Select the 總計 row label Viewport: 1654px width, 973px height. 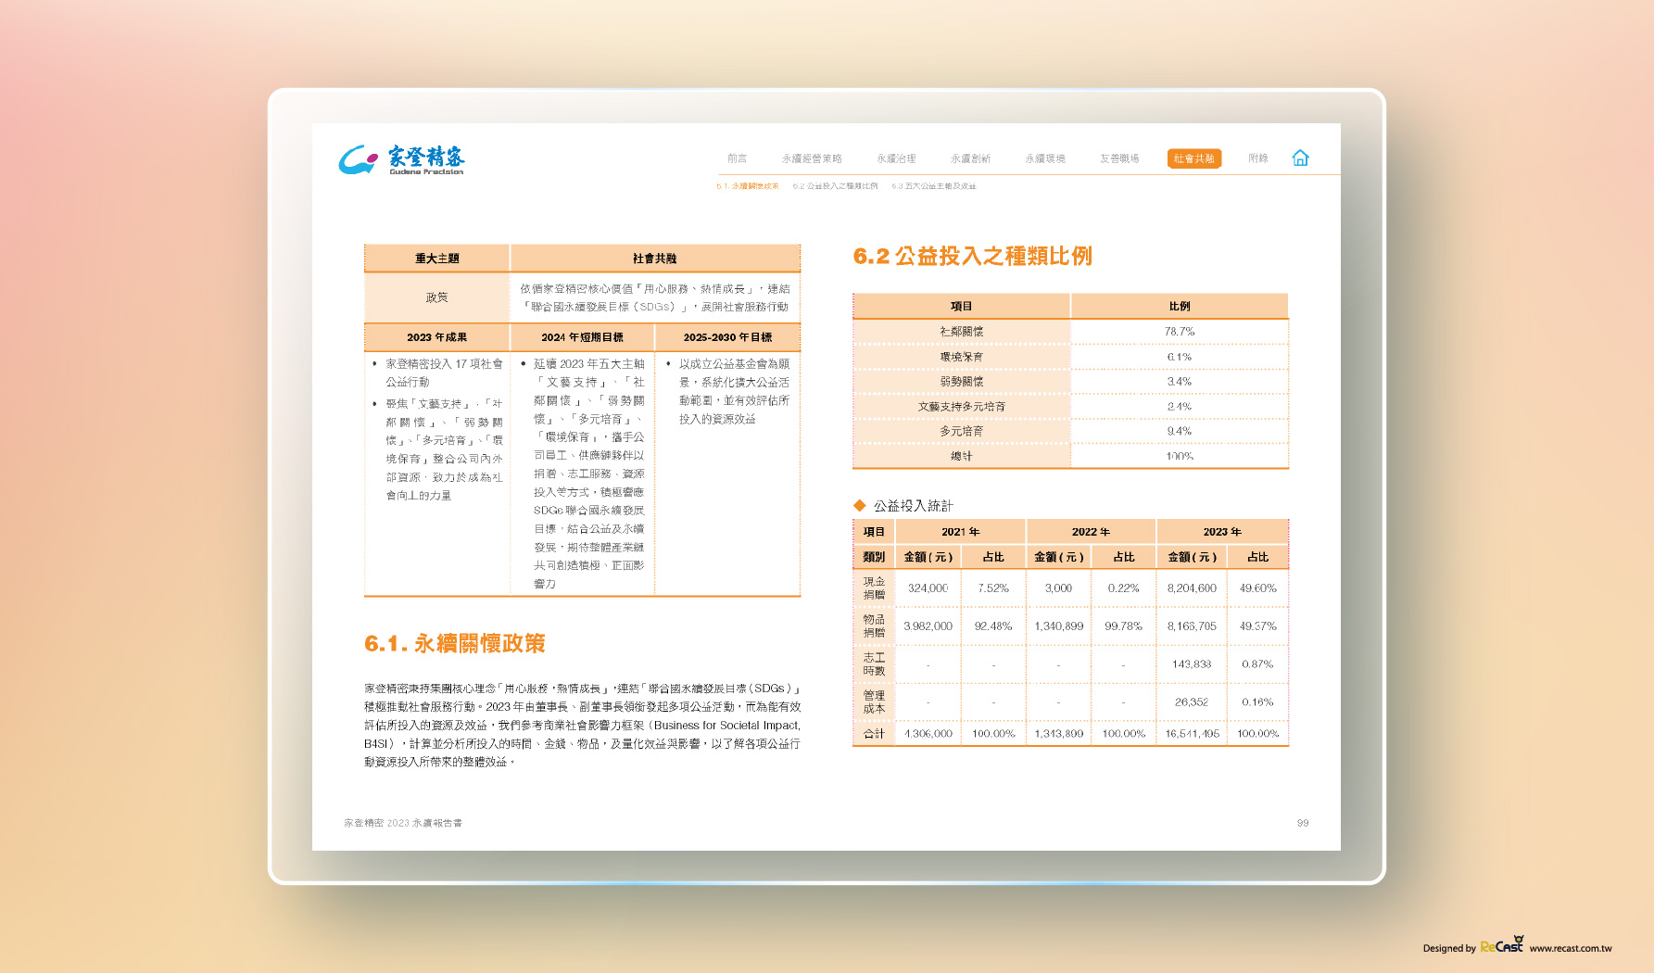point(962,457)
